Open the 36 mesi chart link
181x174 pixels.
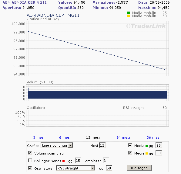point(153,137)
